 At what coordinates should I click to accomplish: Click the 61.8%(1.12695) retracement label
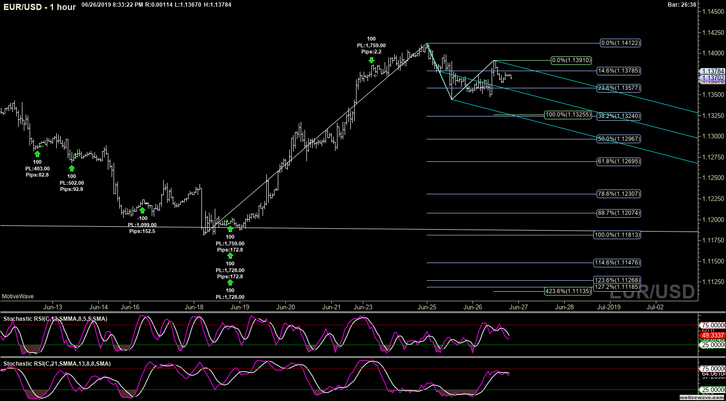click(x=619, y=161)
